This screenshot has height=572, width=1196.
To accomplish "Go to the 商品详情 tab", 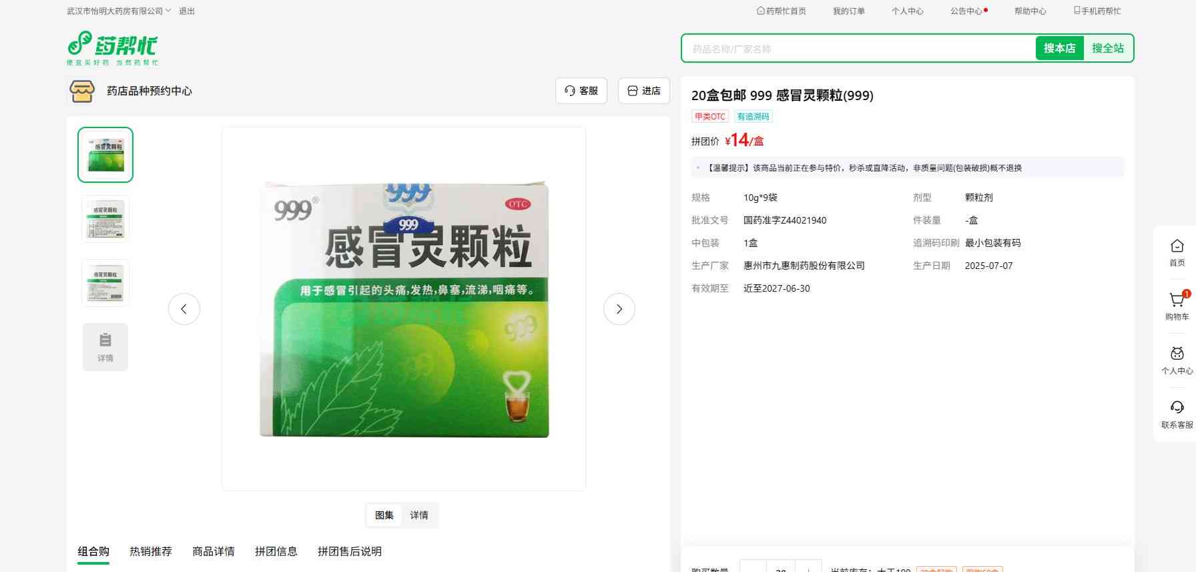I will tap(214, 551).
